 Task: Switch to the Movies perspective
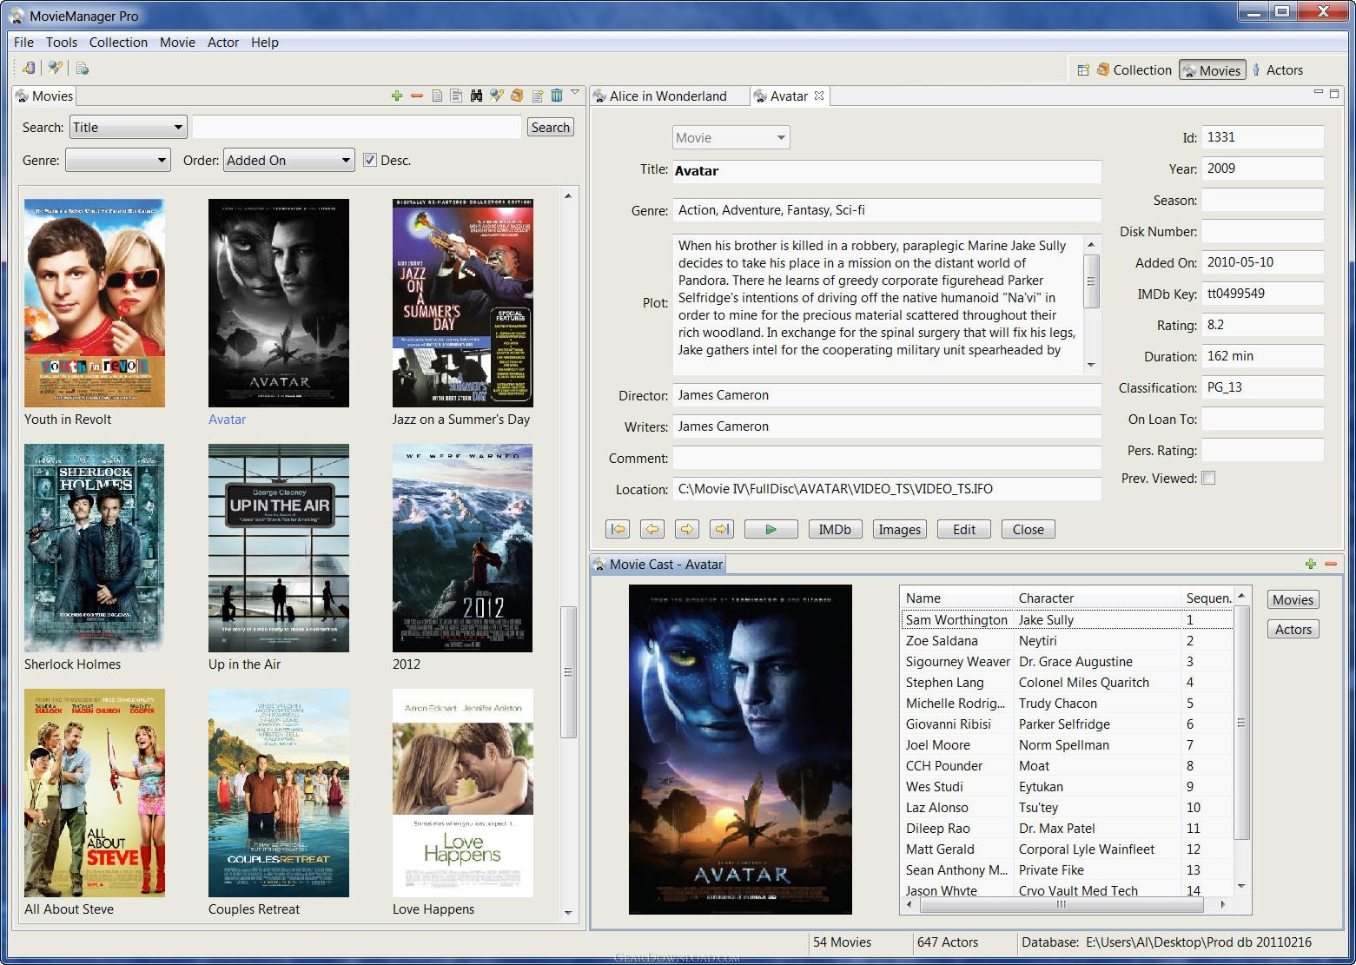[1212, 70]
